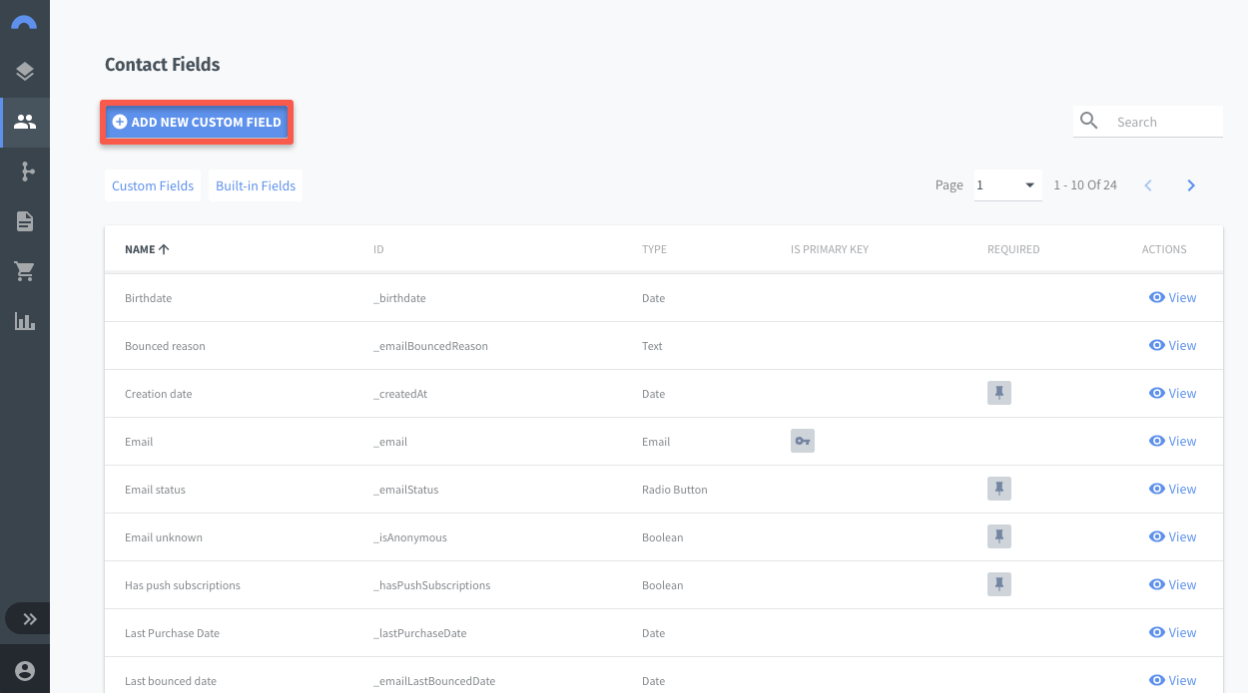Screen dimensions: 1248x693
Task: Click the Email unknown name cell
Action: 164,537
